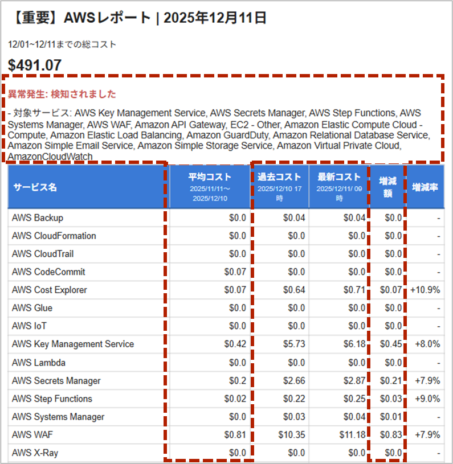Click the $11.18 latest cost for AWS WAF

point(352,435)
